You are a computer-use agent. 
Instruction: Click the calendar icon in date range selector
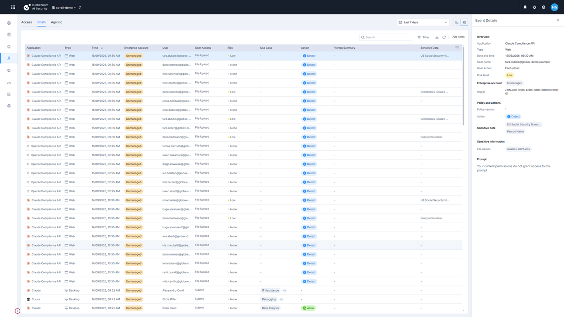coord(400,23)
